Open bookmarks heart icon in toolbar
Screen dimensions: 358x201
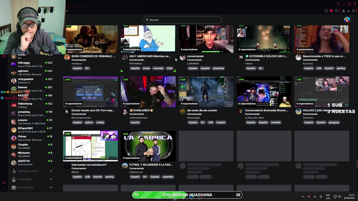pyautogui.click(x=336, y=11)
